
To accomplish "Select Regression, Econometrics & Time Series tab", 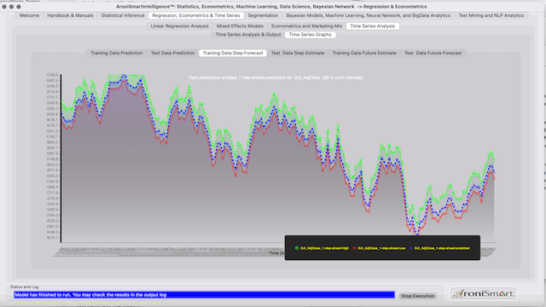I will (x=196, y=15).
